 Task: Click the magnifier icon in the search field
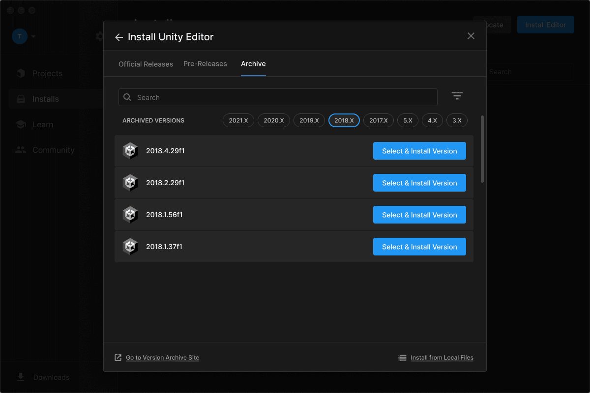[x=127, y=97]
